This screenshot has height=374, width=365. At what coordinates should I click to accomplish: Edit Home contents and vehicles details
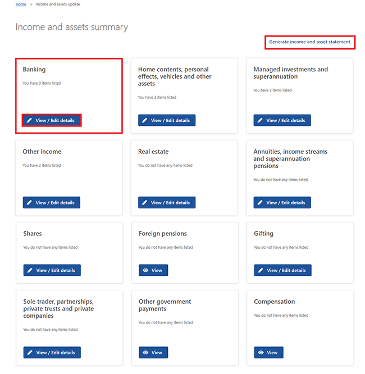167,120
